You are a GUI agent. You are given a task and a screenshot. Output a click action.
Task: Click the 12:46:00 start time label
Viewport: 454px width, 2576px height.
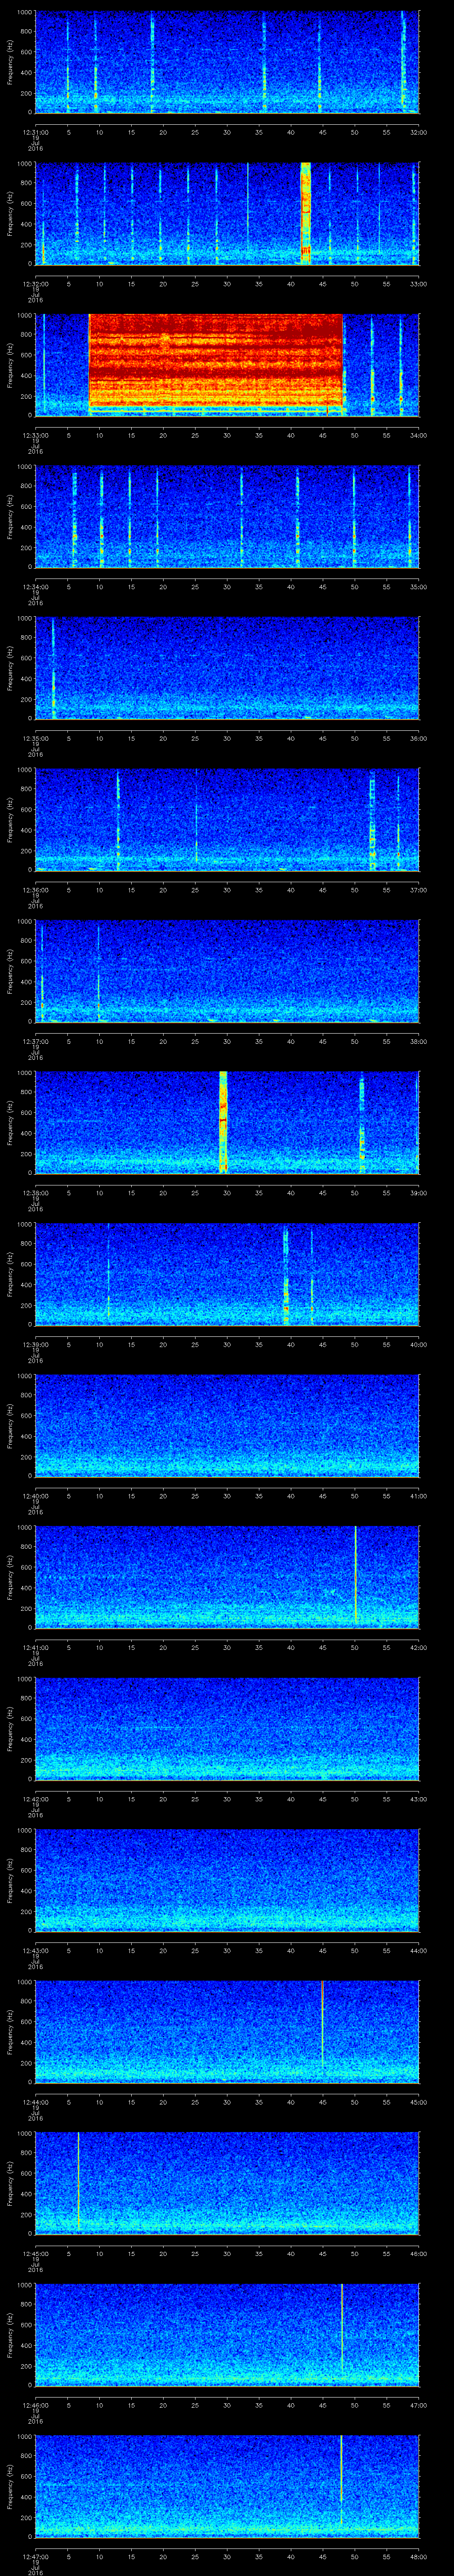(36, 2405)
